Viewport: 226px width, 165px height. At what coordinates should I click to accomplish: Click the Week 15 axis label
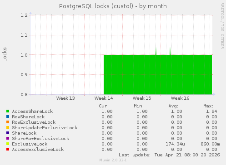click(x=142, y=98)
